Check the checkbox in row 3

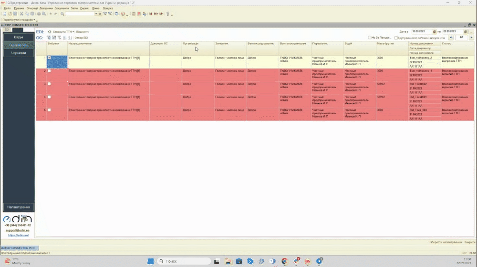(x=49, y=84)
